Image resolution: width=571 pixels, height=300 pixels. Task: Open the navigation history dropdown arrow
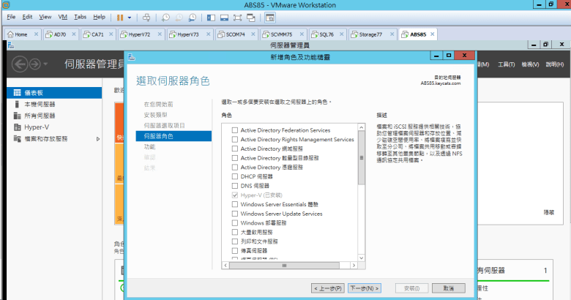coord(45,64)
